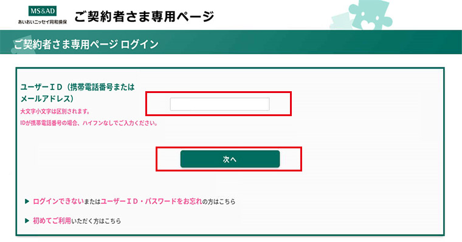Image resolution: width=462 pixels, height=242 pixels.
Task: Click the ご契約者さま専用ページ header title
Action: click(x=144, y=16)
